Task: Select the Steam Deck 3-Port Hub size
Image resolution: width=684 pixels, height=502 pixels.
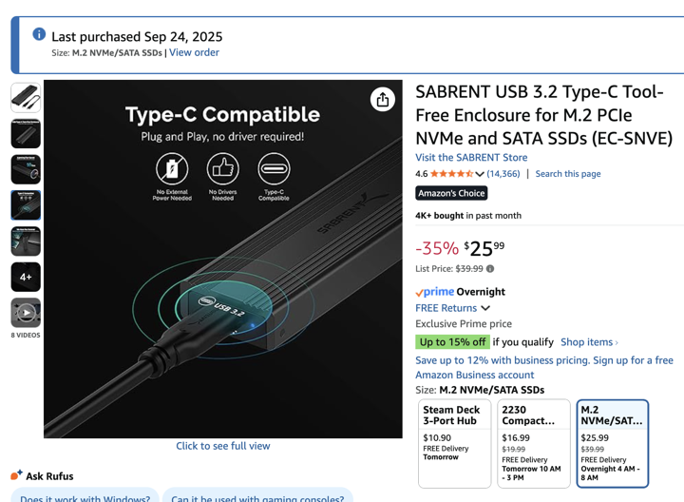Action: [455, 442]
